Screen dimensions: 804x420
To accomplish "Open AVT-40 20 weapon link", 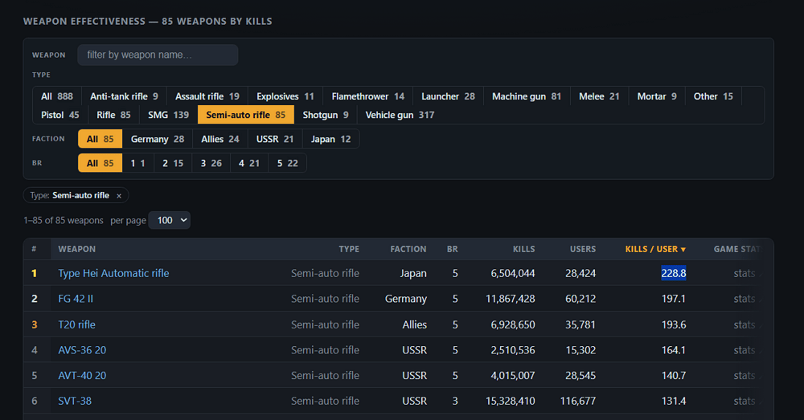I will click(82, 376).
